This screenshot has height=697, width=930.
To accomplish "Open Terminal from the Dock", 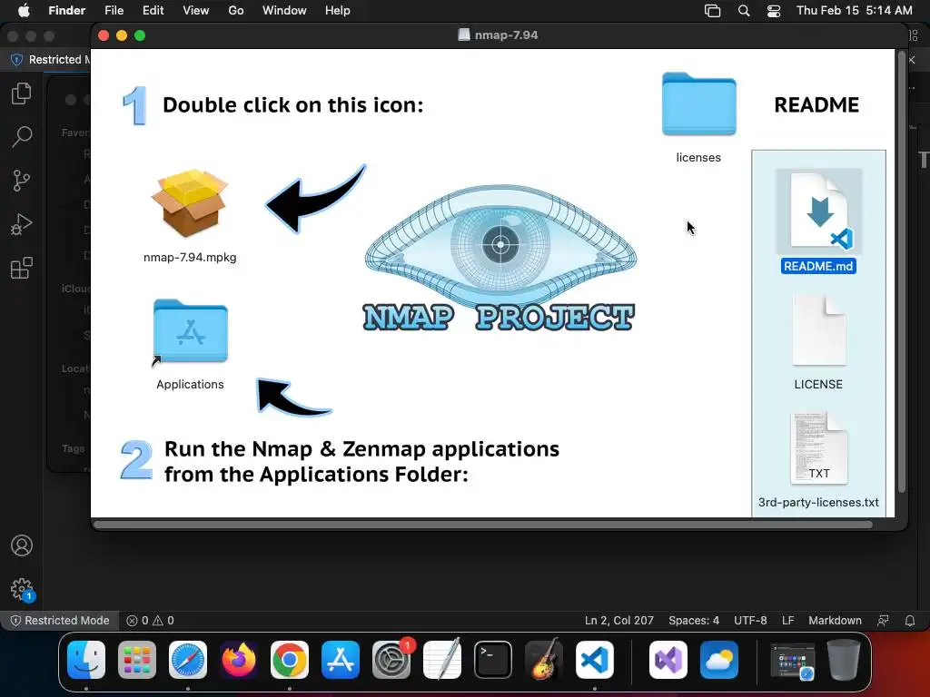I will (x=493, y=659).
